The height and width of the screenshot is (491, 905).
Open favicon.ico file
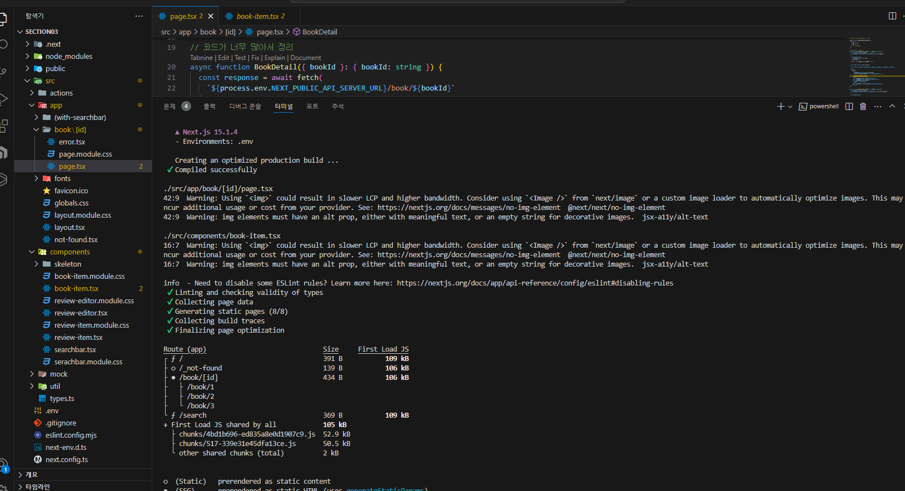tap(83, 191)
